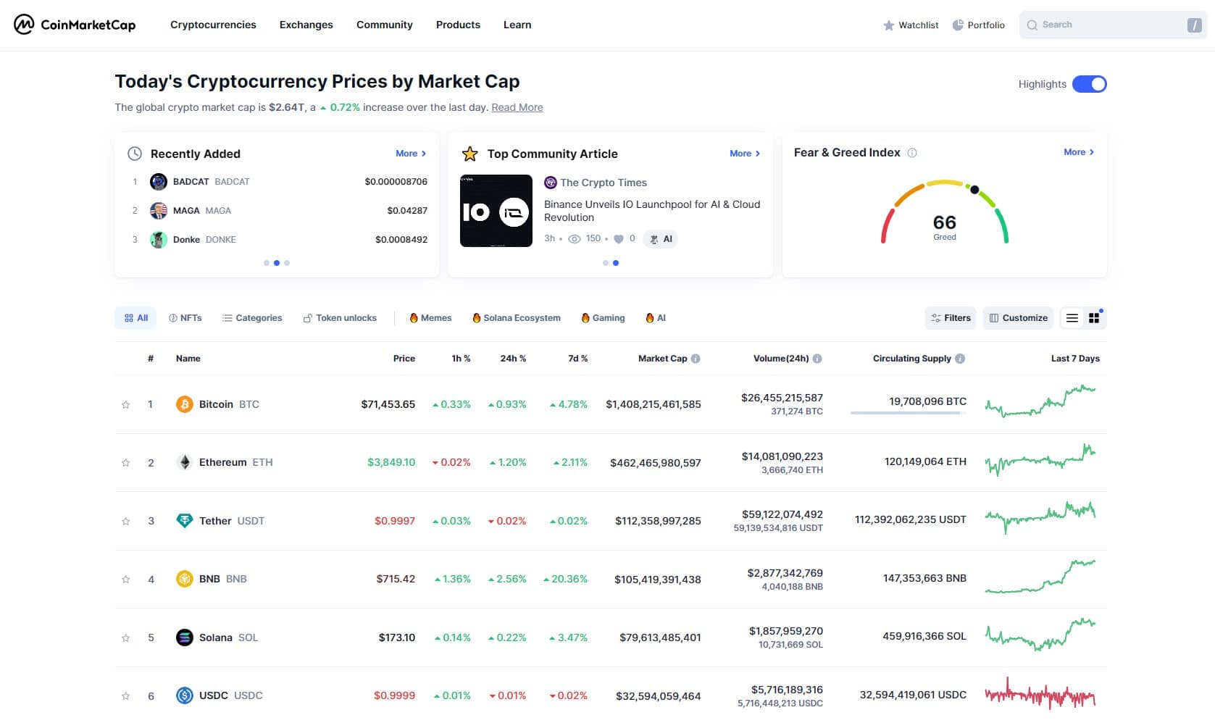Open the Exchanges menu

tap(306, 25)
